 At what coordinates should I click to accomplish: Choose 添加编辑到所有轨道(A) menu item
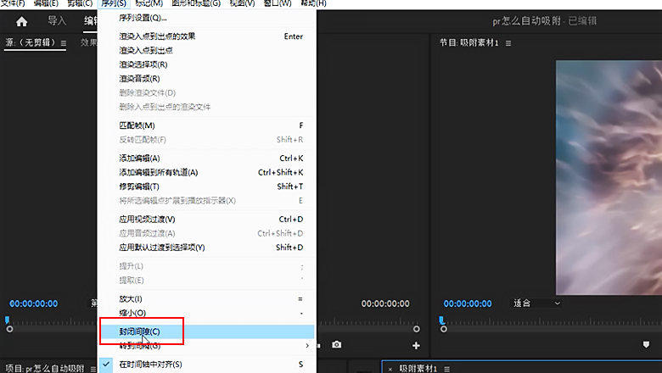[x=207, y=172]
